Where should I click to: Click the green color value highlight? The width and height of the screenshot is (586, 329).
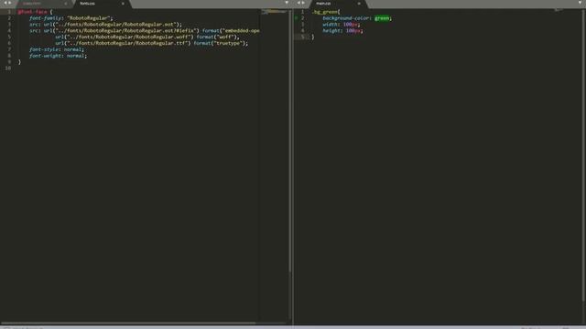click(382, 18)
